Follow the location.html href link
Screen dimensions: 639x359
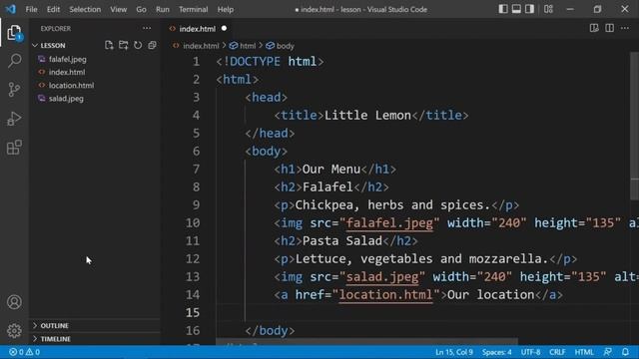pyautogui.click(x=385, y=295)
